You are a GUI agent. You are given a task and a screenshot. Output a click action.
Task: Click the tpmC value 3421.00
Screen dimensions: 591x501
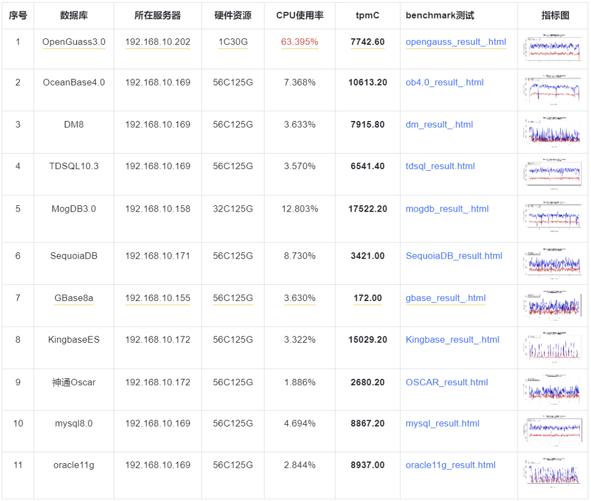367,256
